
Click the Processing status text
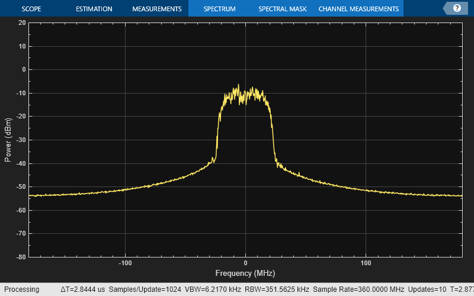(21, 289)
